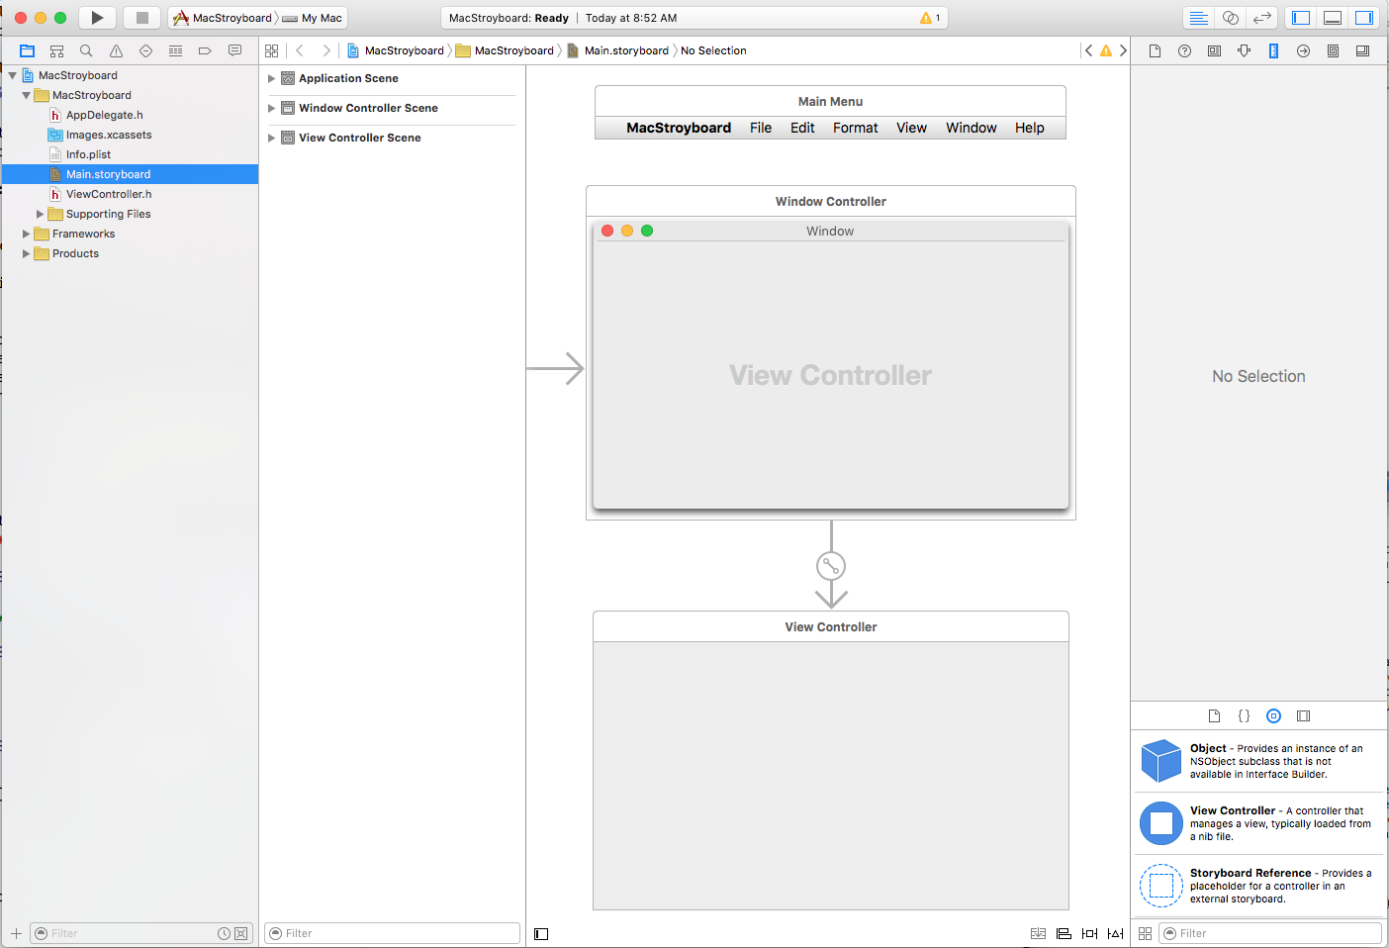Show the Debug area
Image resolution: width=1389 pixels, height=948 pixels.
pos(1333,17)
